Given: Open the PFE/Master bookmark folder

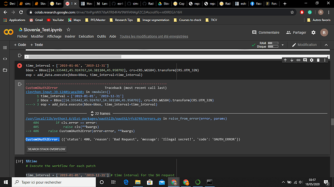Looking at the screenshot, I should pos(95,20).
